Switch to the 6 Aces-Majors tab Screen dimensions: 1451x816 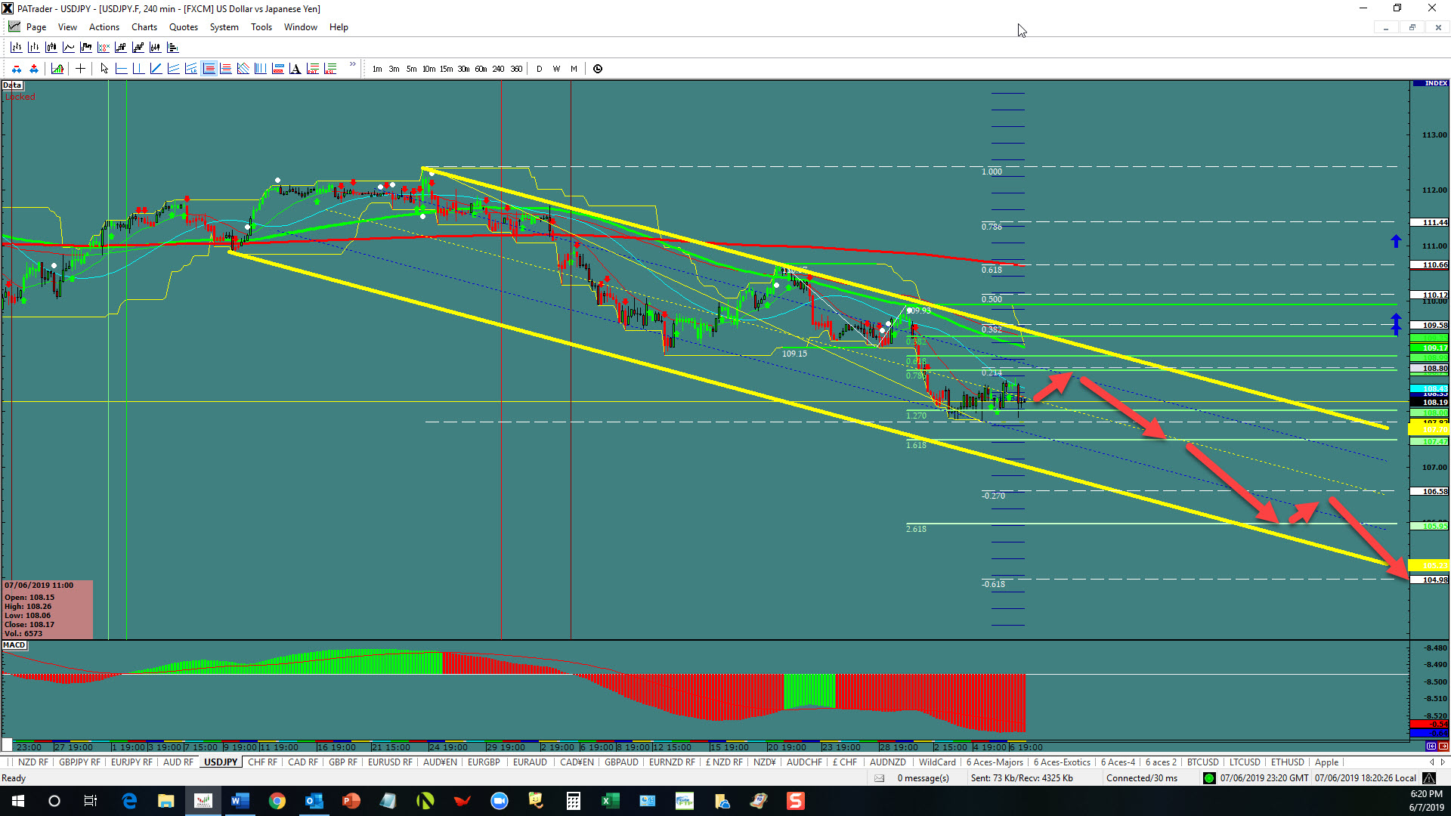pos(995,762)
